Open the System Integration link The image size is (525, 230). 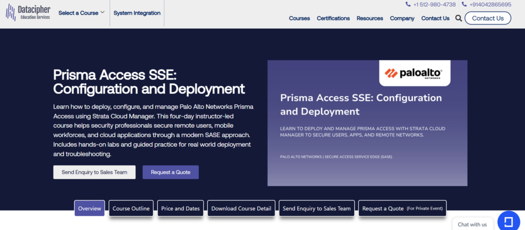tap(137, 13)
